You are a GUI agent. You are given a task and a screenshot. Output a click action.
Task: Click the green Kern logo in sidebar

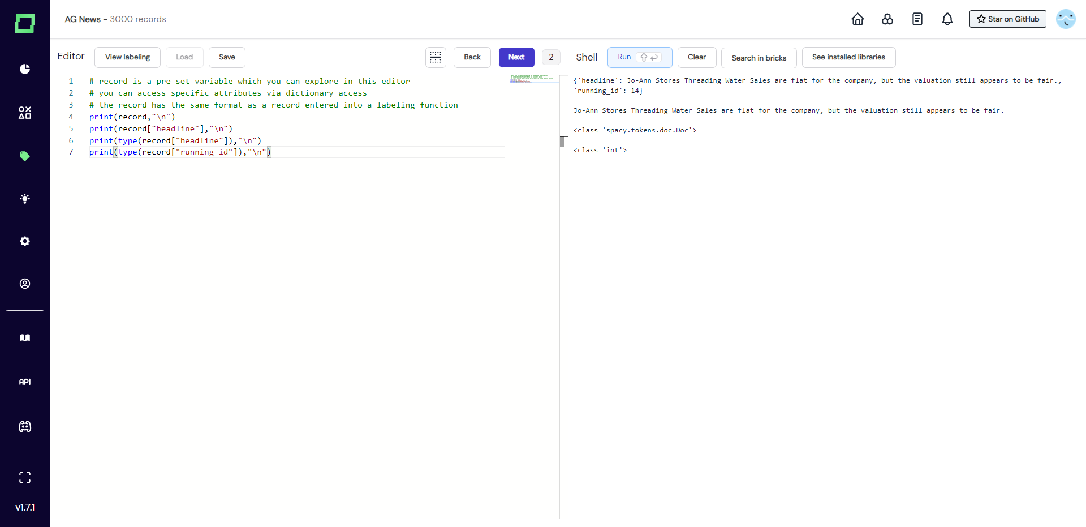click(24, 23)
